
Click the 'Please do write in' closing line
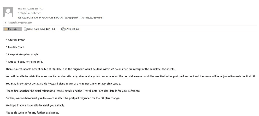tap(32, 113)
